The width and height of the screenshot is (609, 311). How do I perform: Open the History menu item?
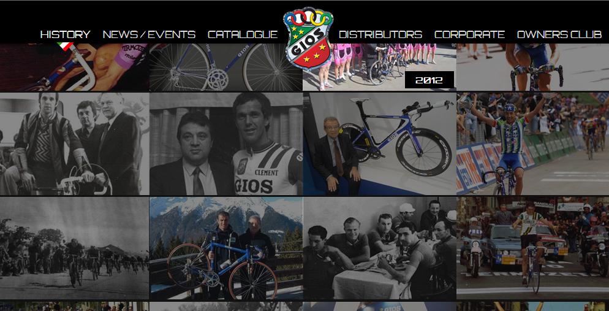[65, 34]
